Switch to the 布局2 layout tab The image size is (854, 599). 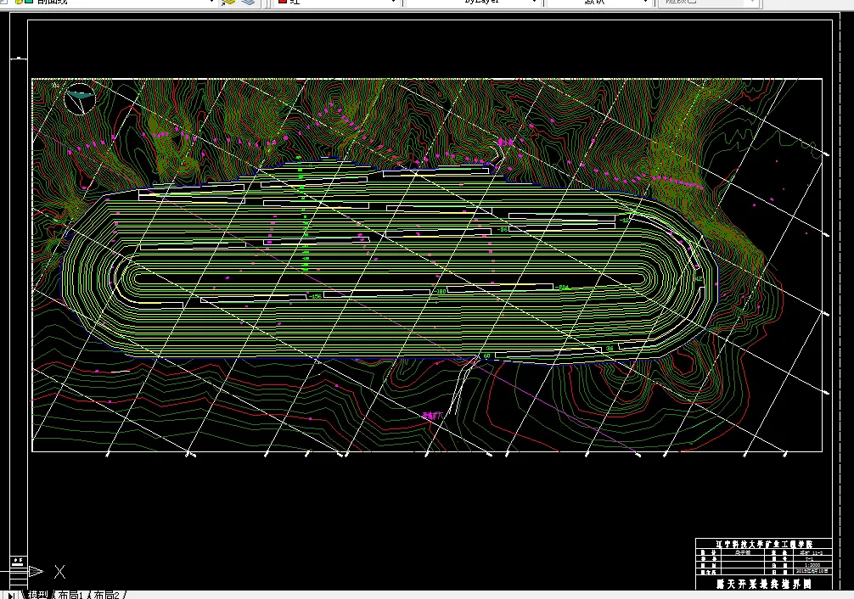coord(107,595)
